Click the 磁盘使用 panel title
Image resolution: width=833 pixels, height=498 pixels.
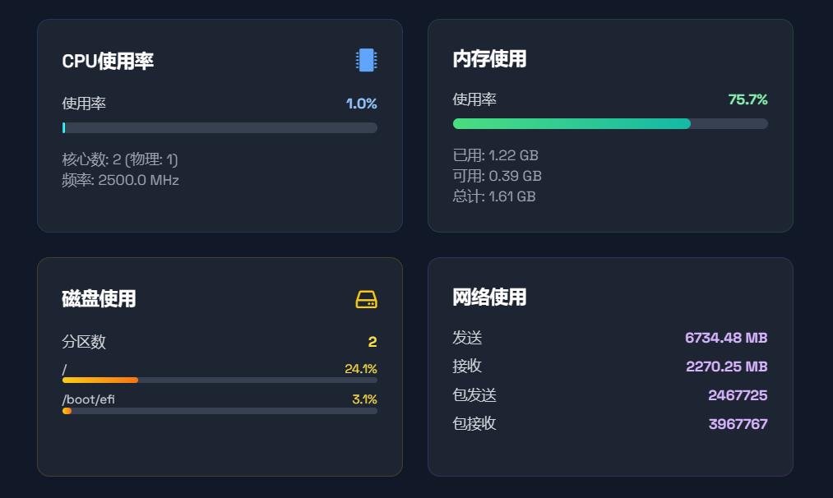click(x=99, y=299)
